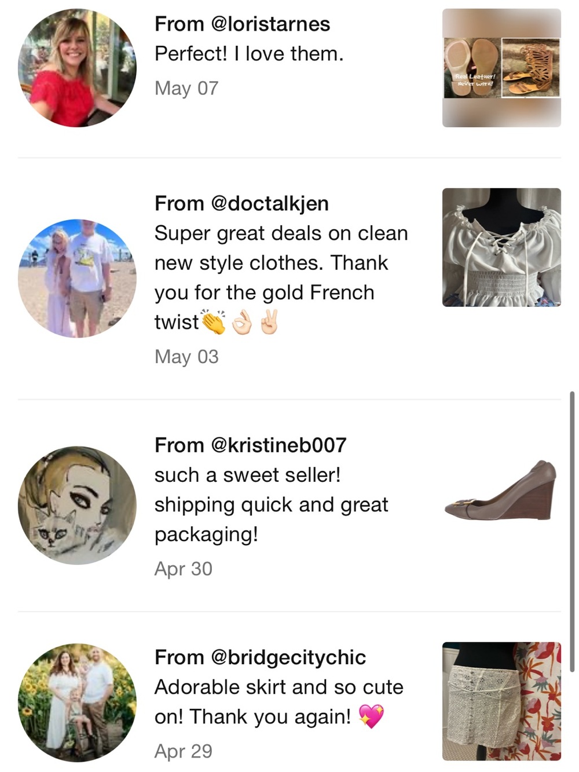Open @doctalkjen profile picture
Screen dimensions: 579x772
(x=78, y=279)
